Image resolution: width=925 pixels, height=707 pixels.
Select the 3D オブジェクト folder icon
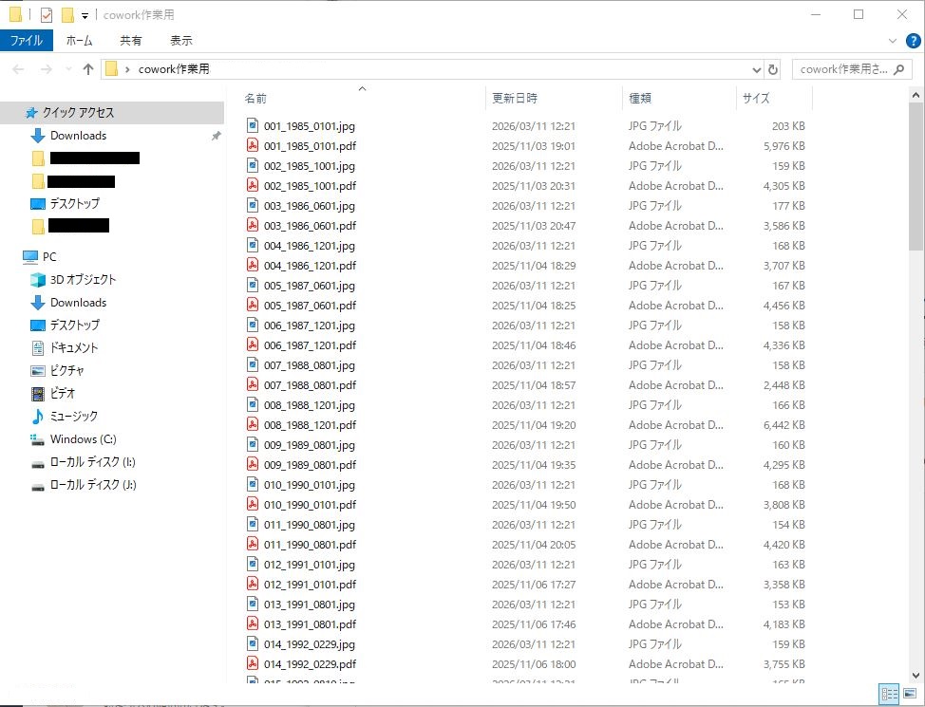point(38,280)
